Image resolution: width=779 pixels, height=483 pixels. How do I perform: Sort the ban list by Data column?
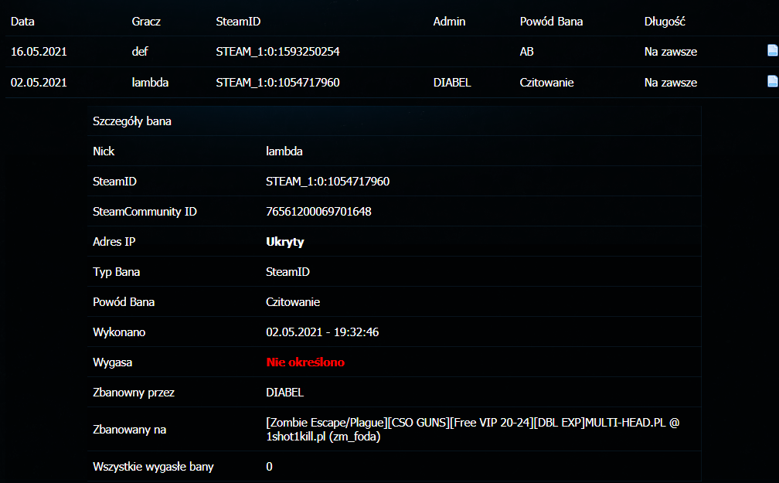[x=22, y=22]
